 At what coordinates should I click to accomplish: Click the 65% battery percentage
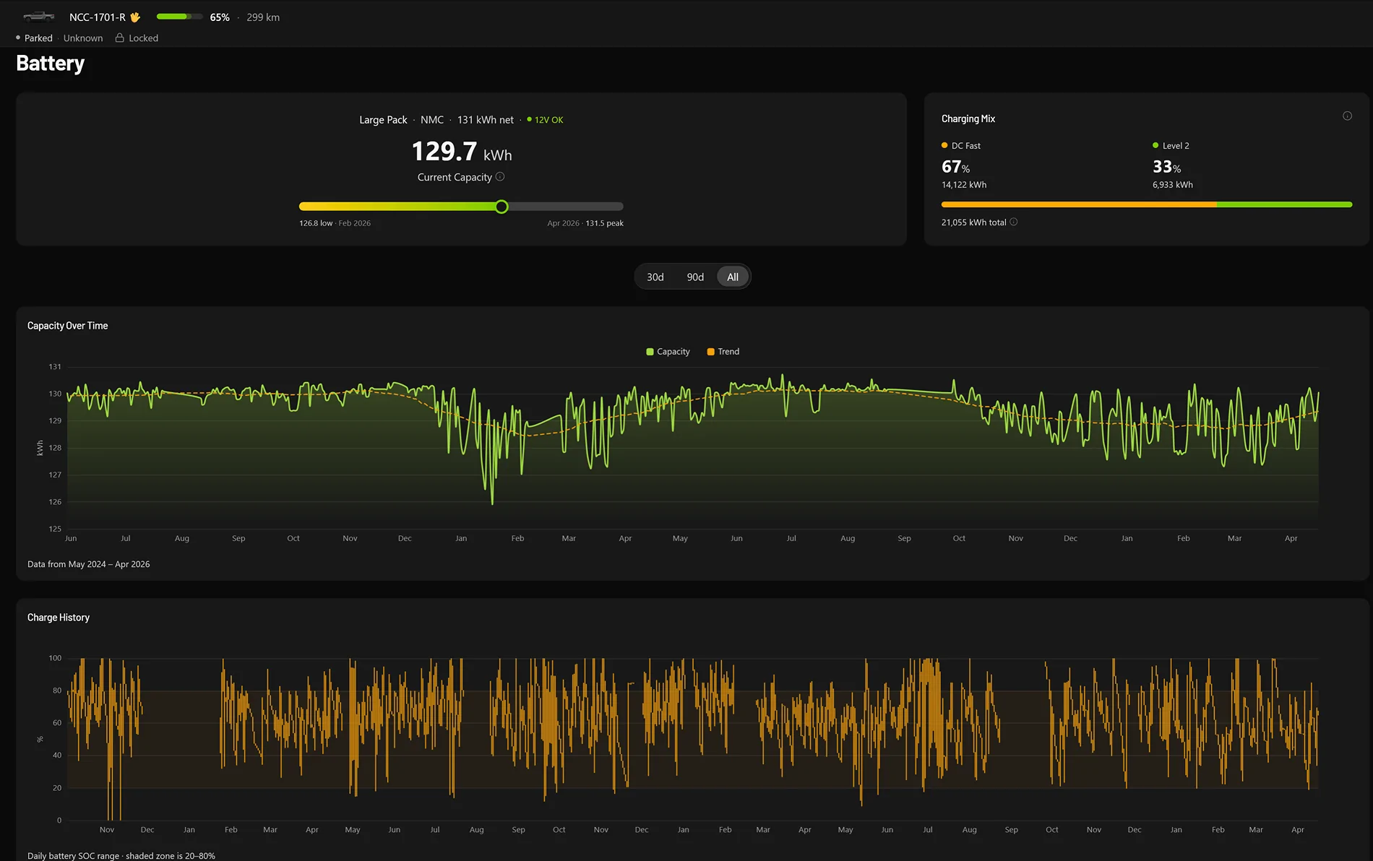(x=220, y=17)
